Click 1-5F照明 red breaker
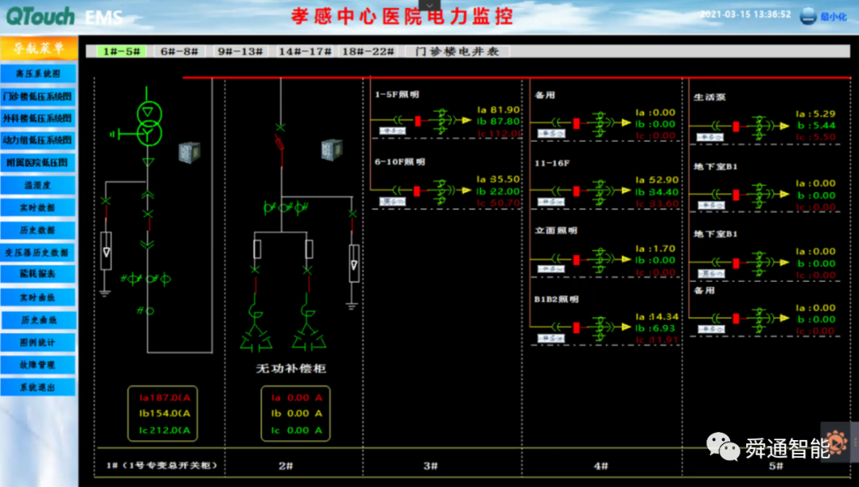Screen dimensions: 859x487 pyautogui.click(x=418, y=121)
